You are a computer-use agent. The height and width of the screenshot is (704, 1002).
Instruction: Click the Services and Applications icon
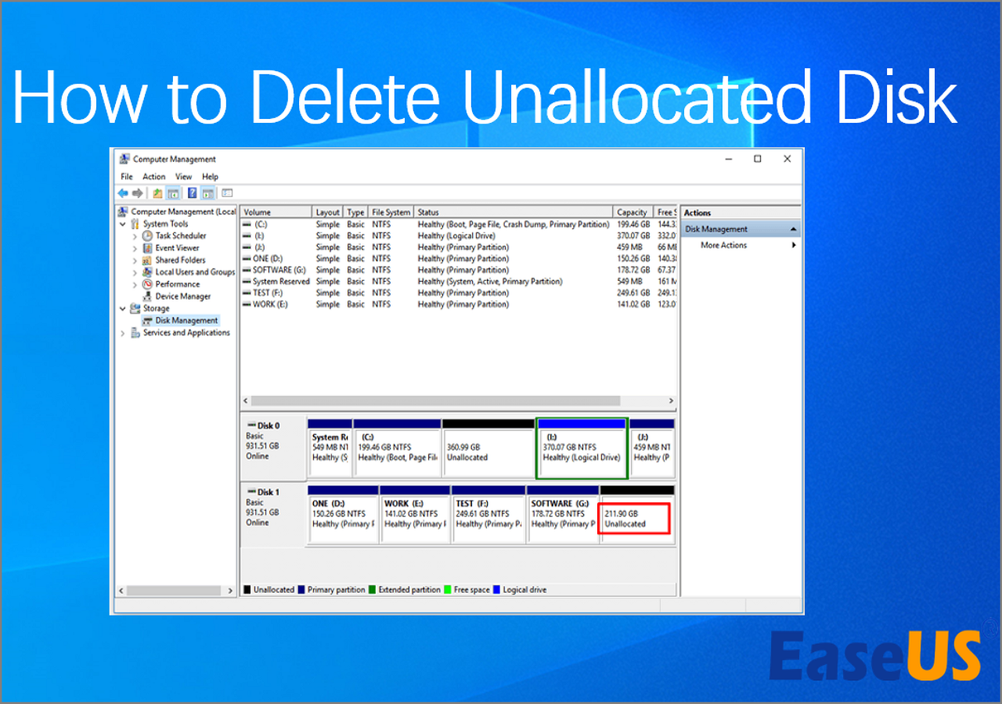point(135,332)
